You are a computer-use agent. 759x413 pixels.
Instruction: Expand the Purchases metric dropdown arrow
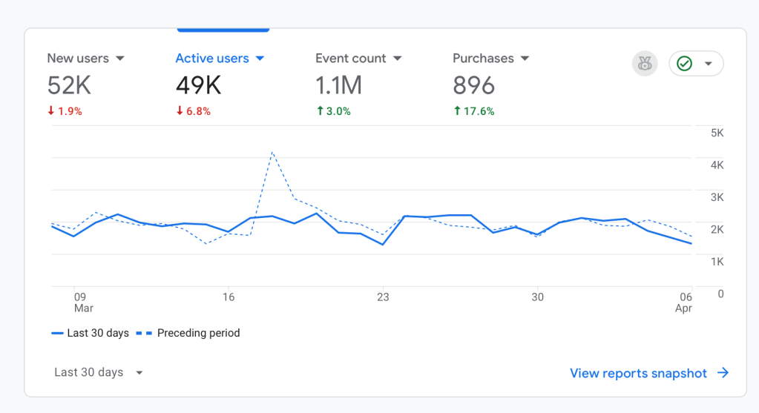[x=525, y=59]
